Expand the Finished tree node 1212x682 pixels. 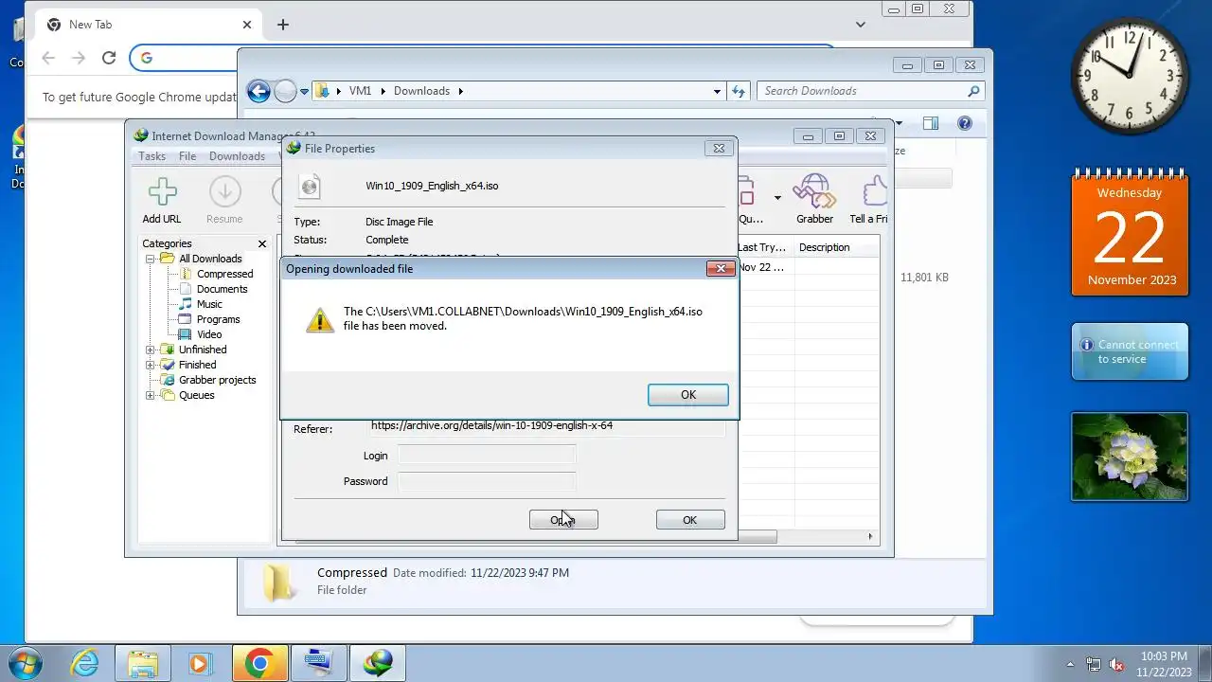tap(150, 365)
